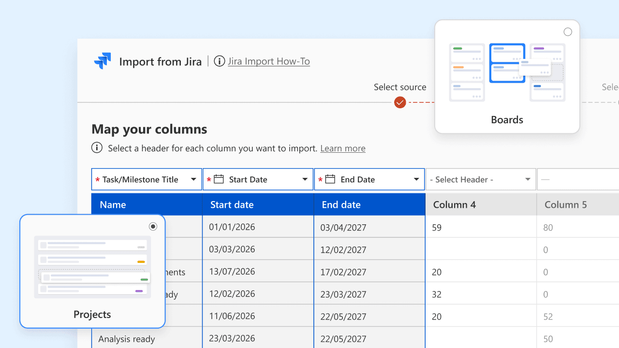Click end date cell 23/03/2027

coord(369,294)
